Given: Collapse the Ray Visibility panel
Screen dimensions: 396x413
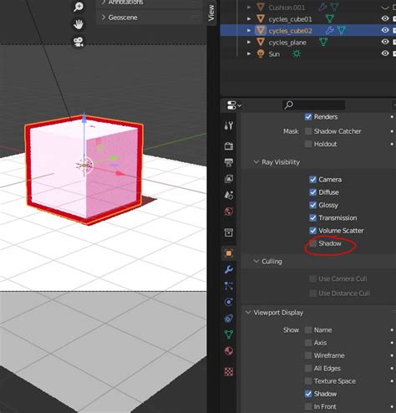Looking at the screenshot, I should 256,162.
